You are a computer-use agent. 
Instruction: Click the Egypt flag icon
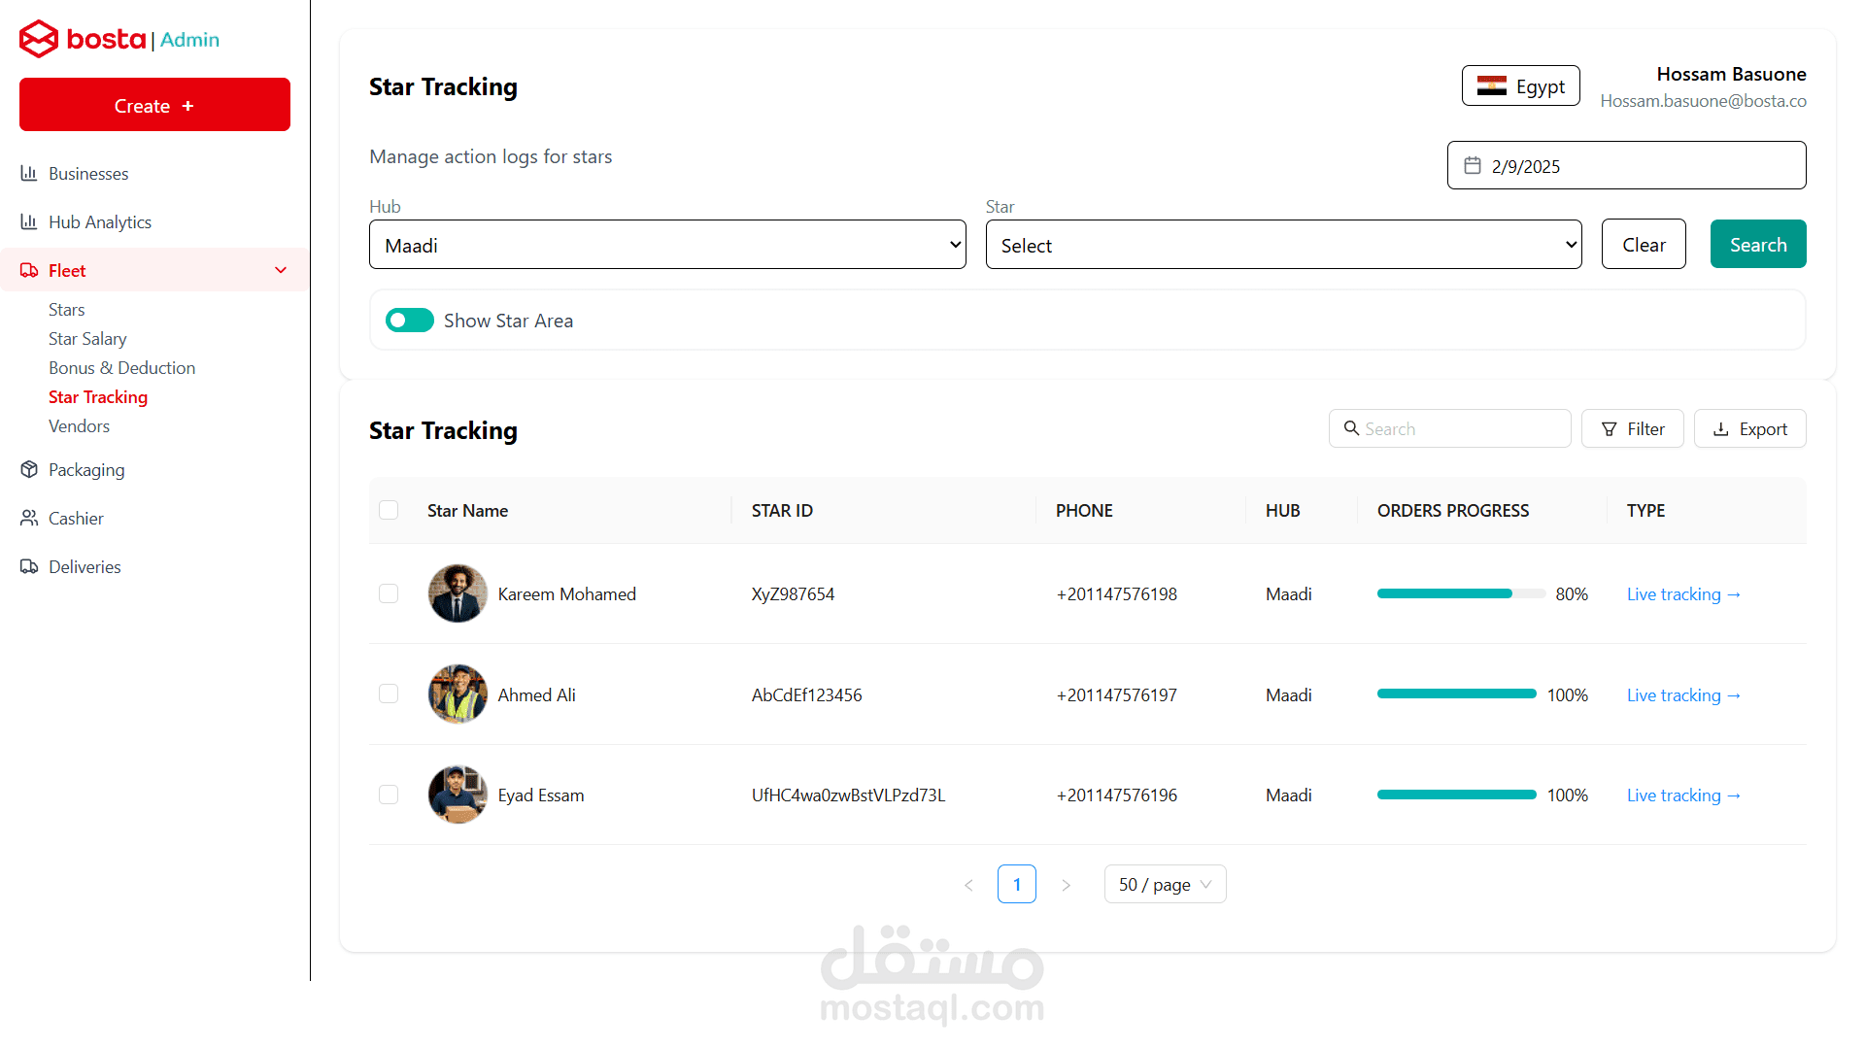[x=1492, y=85]
